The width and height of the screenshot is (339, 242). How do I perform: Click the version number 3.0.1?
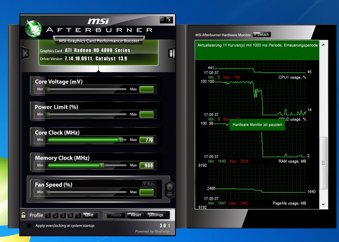165,226
